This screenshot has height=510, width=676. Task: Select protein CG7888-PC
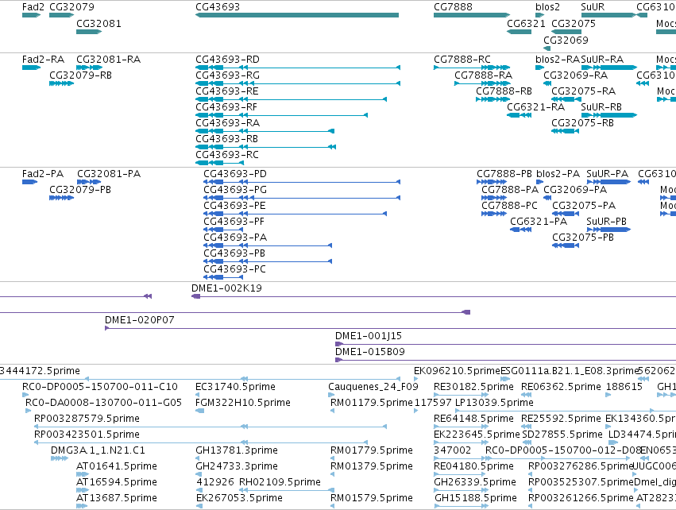[494, 214]
